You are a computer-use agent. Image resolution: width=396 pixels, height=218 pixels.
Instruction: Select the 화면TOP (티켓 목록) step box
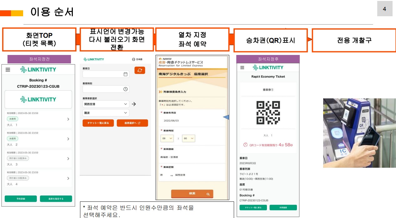coord(39,40)
